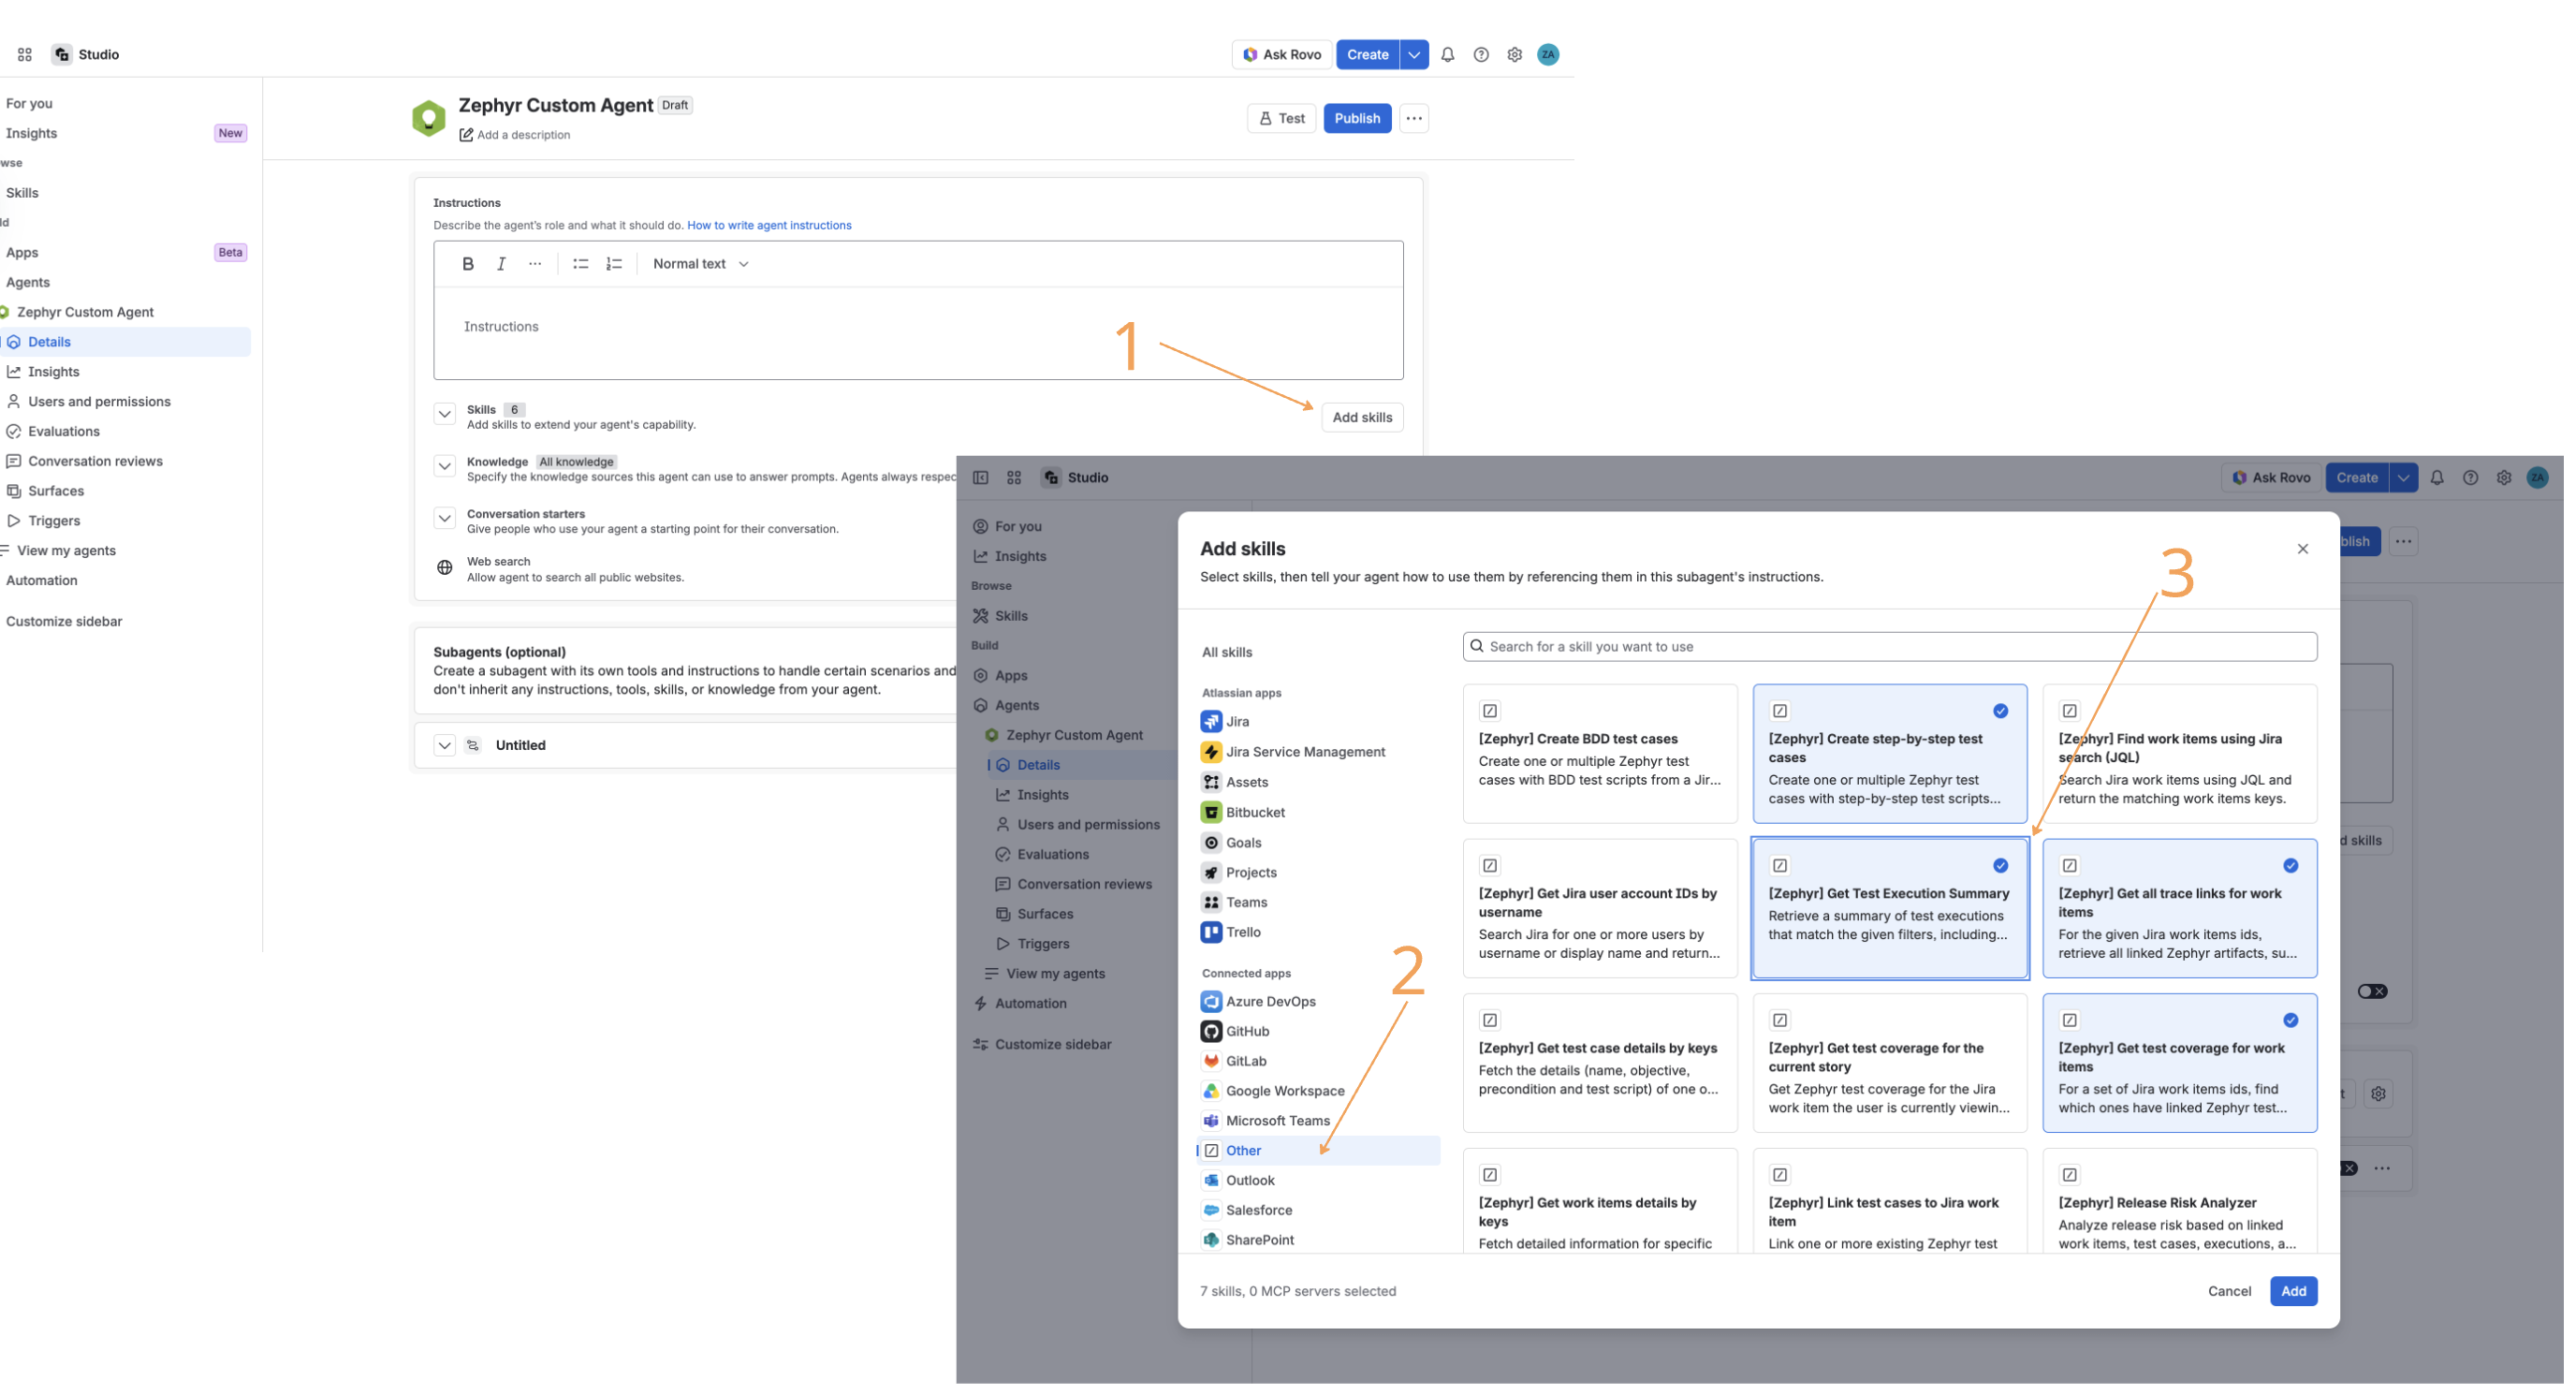Pick the Outlook icon under Connected apps
Viewport: 2576px width, 1395px height.
[x=1211, y=1181]
